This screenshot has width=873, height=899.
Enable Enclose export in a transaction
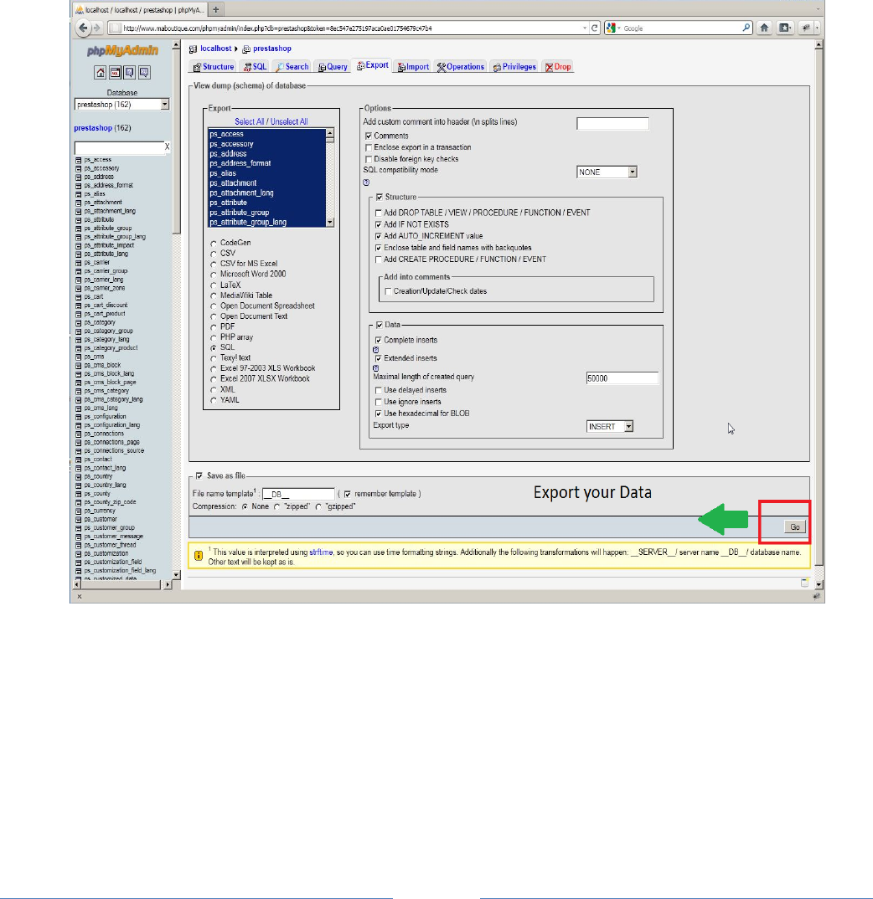point(369,147)
